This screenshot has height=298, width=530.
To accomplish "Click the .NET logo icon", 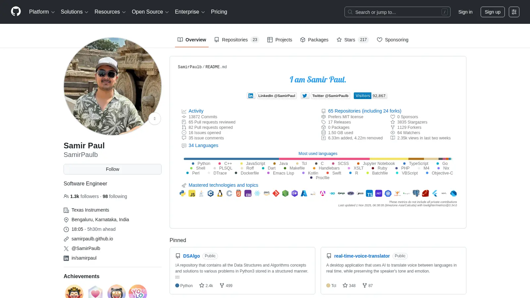I will pos(379,194).
